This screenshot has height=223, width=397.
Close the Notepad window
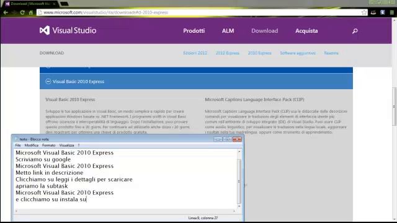coord(237,139)
